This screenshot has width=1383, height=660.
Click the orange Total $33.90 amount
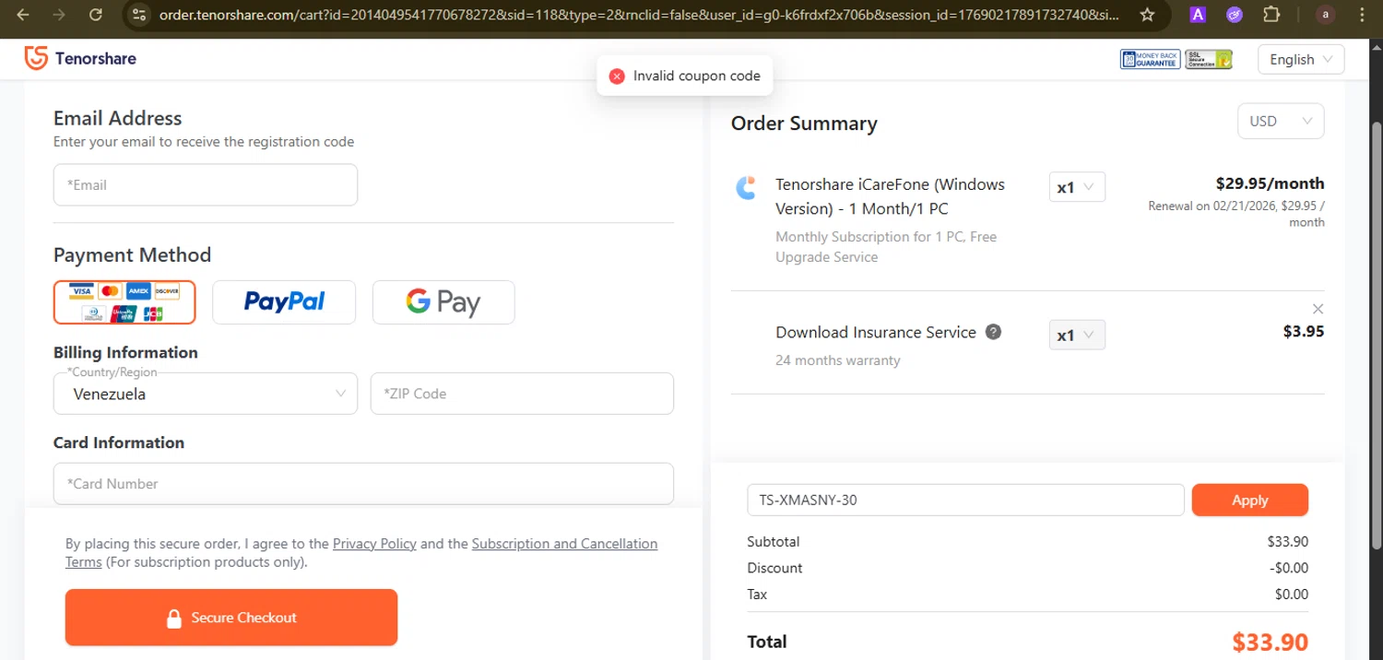pos(1271,642)
